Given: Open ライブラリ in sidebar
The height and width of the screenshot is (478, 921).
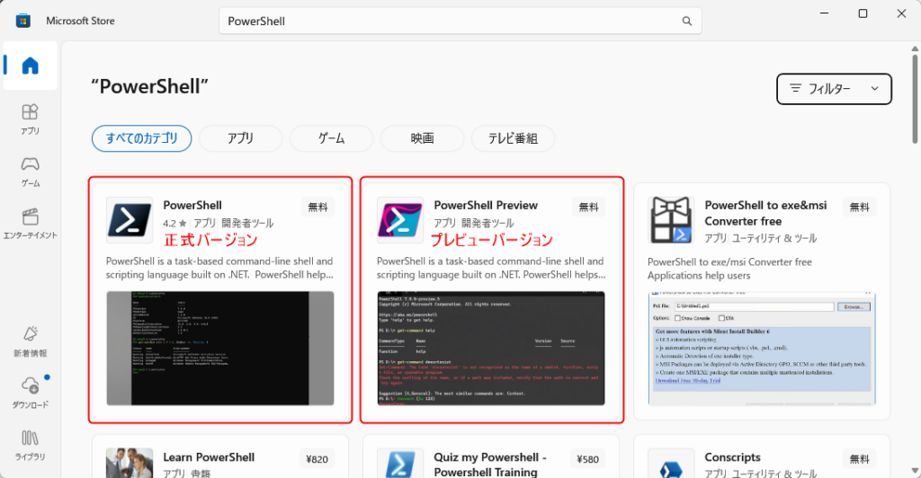Looking at the screenshot, I should (30, 445).
